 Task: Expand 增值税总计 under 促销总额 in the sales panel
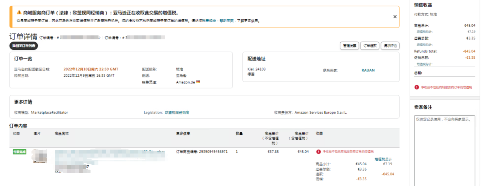click(424, 64)
